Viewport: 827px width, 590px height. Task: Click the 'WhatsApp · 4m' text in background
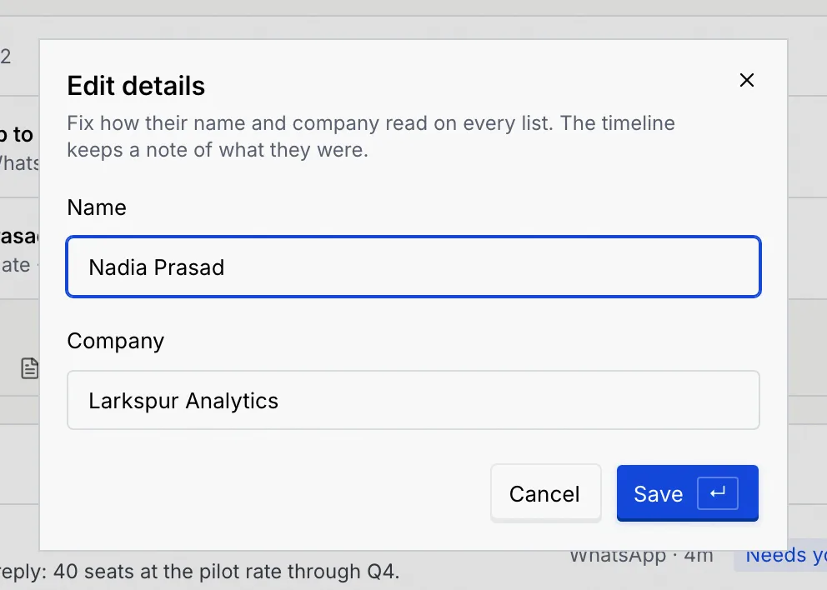[641, 557]
